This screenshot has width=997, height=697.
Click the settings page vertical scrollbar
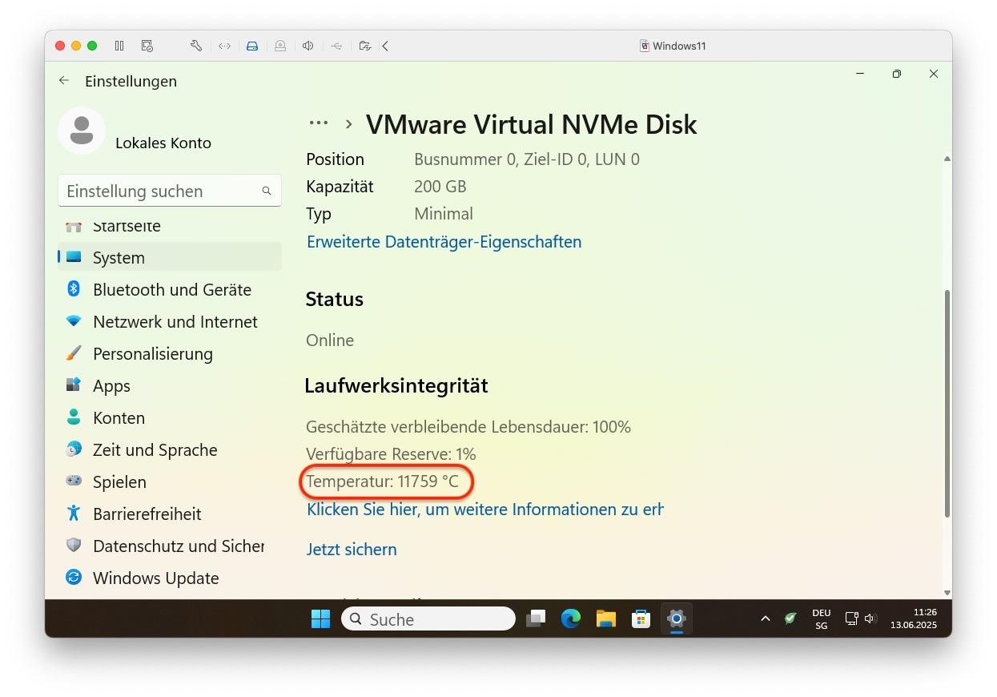click(x=947, y=404)
